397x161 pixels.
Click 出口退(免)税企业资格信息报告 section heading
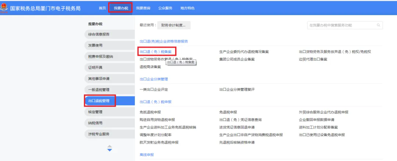pos(164,41)
